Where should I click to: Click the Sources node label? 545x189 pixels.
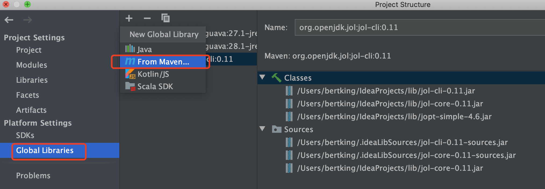click(x=299, y=129)
